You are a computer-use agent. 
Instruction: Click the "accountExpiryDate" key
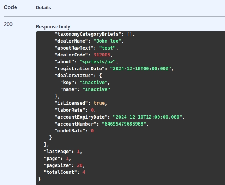click(x=81, y=117)
